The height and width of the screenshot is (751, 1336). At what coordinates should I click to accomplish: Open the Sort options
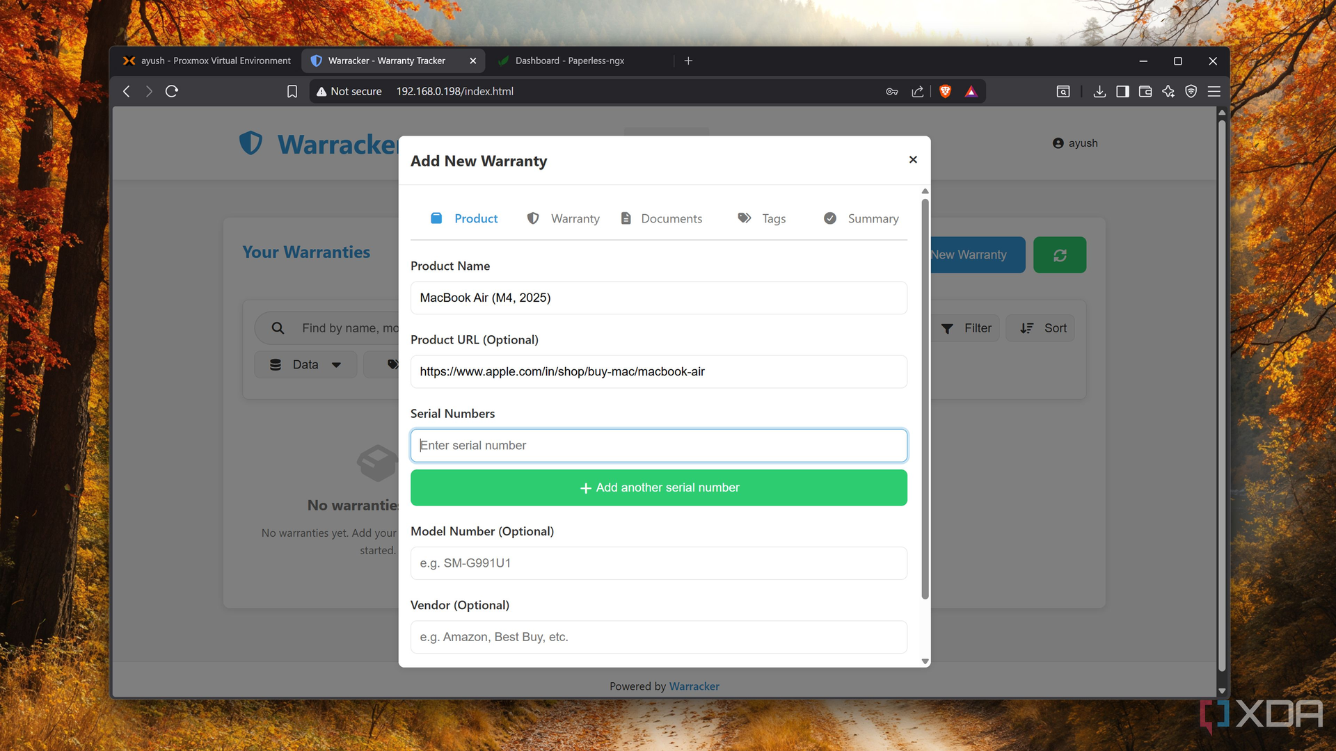coord(1042,328)
